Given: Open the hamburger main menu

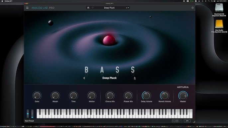Looking at the screenshot, I should point(27,8).
